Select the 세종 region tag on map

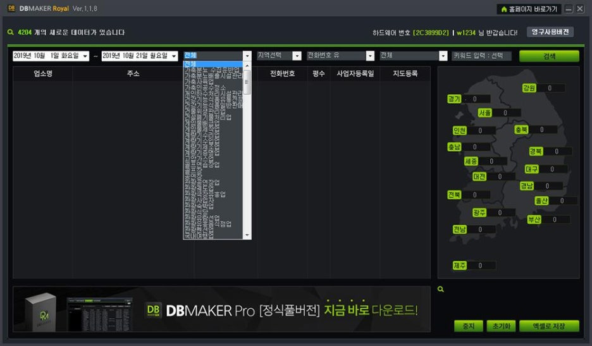[471, 161]
